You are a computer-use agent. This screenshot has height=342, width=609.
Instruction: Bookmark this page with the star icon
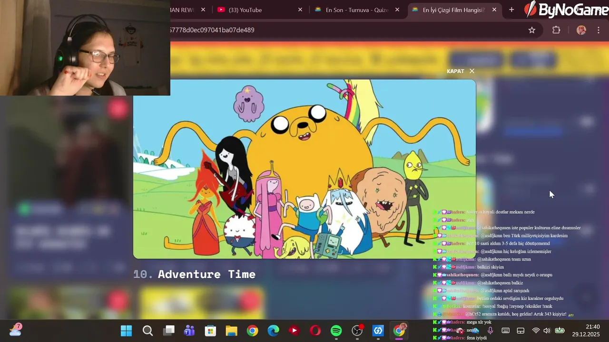point(532,30)
